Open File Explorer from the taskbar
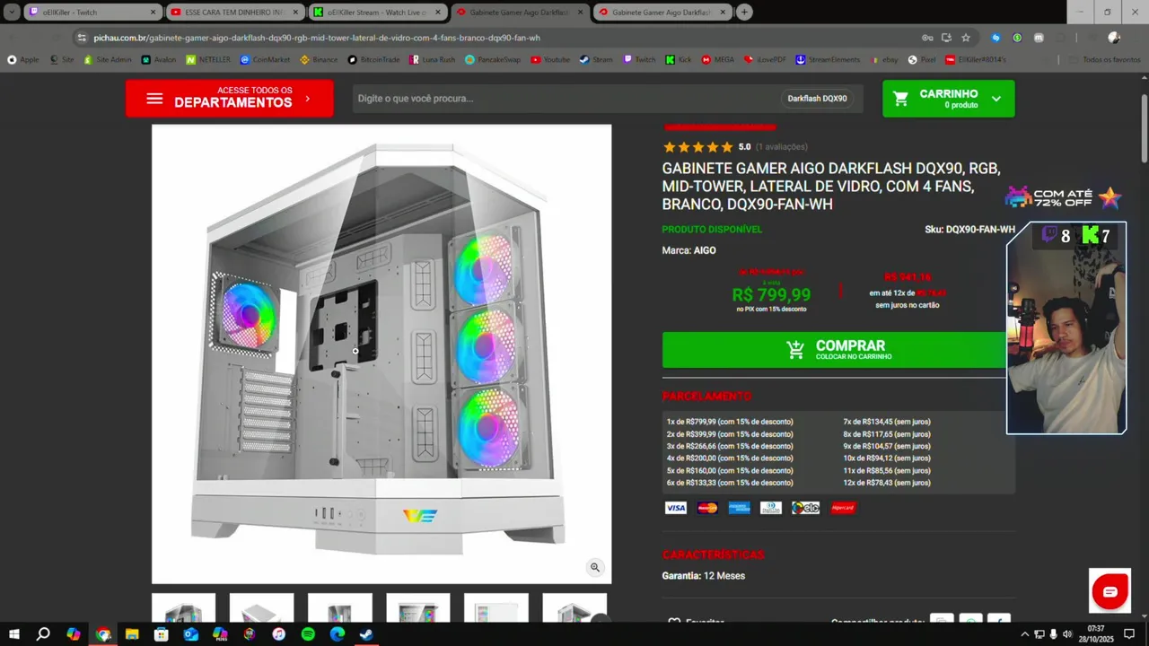Screen dimensions: 1149x646 tap(132, 634)
